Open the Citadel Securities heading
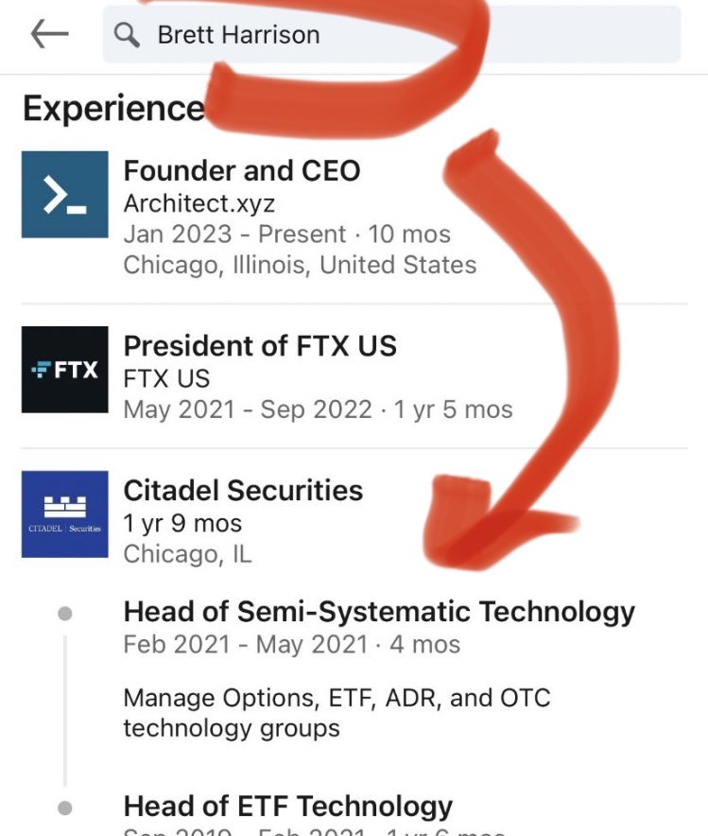Viewport: 708px width, 836px height. [243, 490]
